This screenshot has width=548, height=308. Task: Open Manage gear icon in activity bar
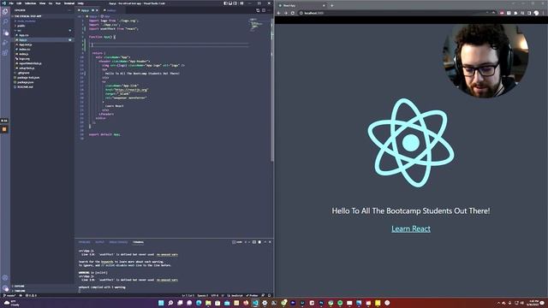(x=5, y=288)
